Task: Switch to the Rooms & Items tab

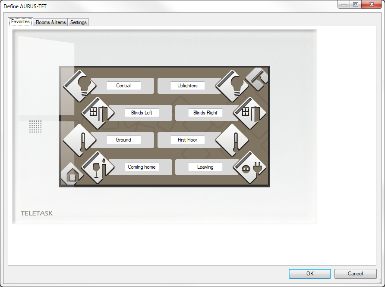Action: (x=50, y=22)
